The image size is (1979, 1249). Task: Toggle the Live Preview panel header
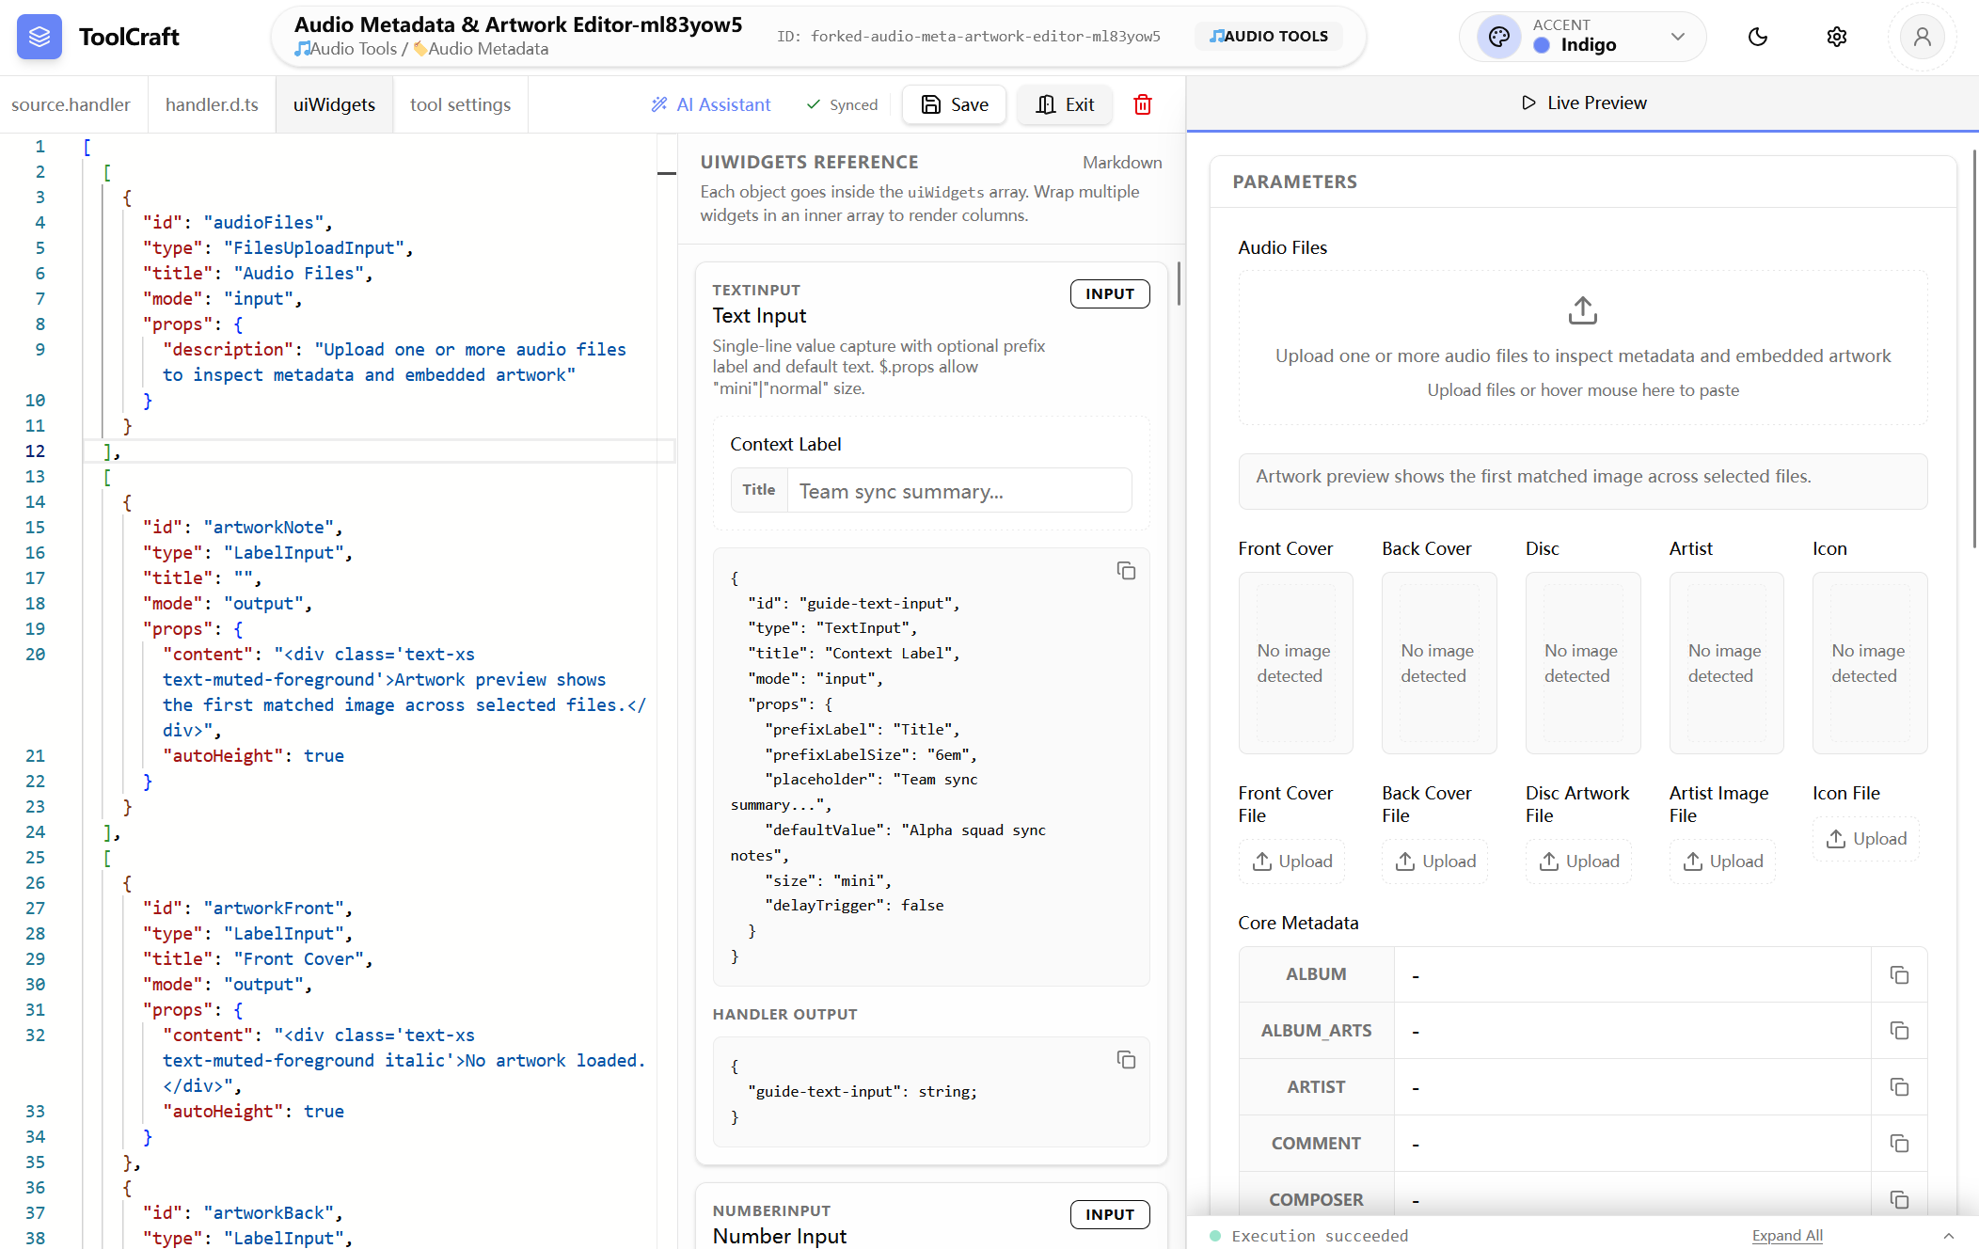click(x=1583, y=103)
